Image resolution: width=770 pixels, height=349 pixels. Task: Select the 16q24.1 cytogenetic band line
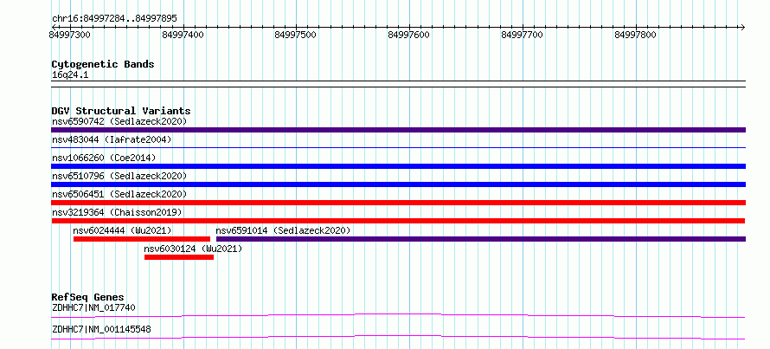pyautogui.click(x=398, y=83)
